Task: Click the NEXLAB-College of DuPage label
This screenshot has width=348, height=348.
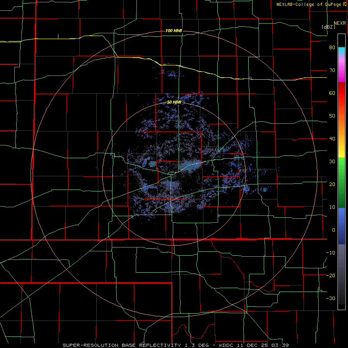Action: [x=308, y=4]
